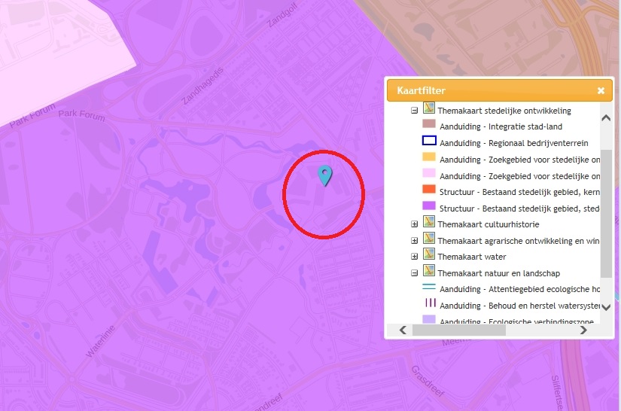Select Structuur - Bestaand stedelijk gebied, kern entry
Screen dimensions: 621x411
point(519,192)
